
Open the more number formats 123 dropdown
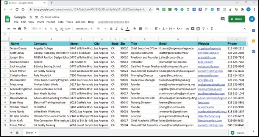[68, 29]
